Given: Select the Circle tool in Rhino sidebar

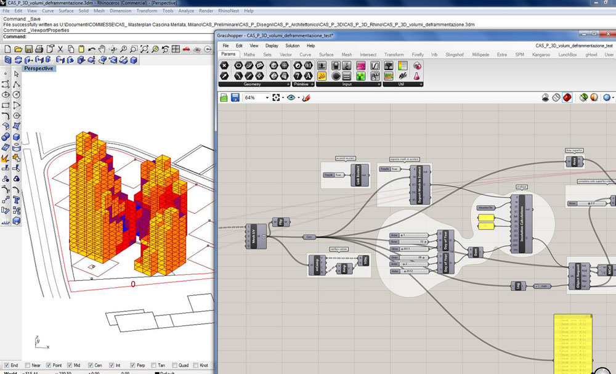Looking at the screenshot, I should (x=17, y=95).
